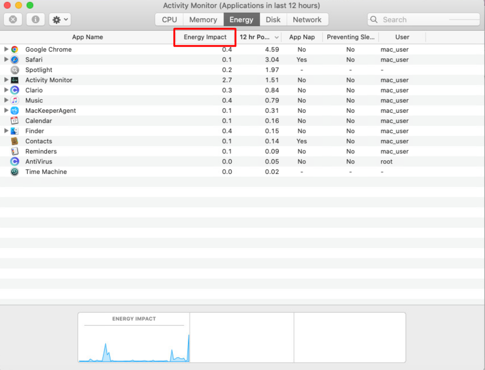Click the Google Chrome app icon
This screenshot has height=370, width=485.
coord(15,49)
